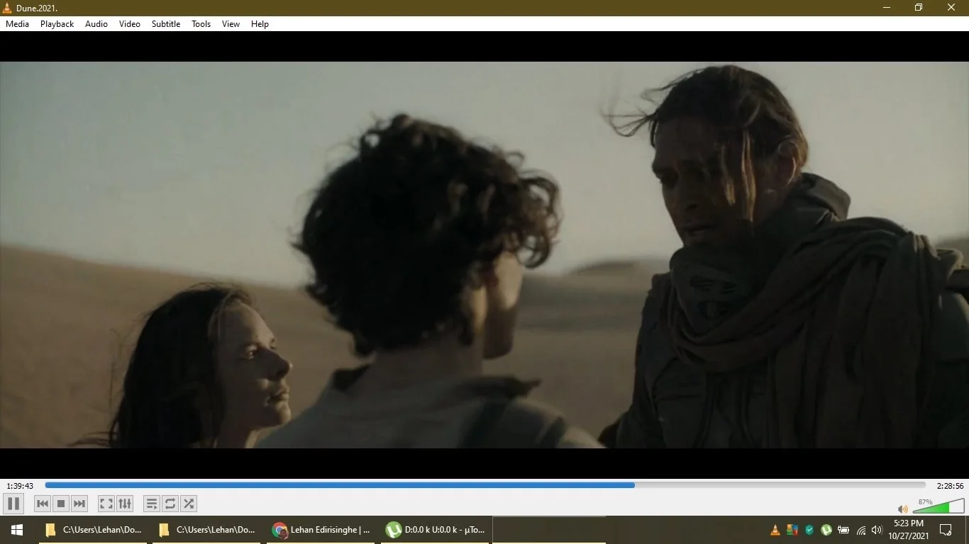Switch to the Chrome Lehan Edirisinghe window

[320, 530]
